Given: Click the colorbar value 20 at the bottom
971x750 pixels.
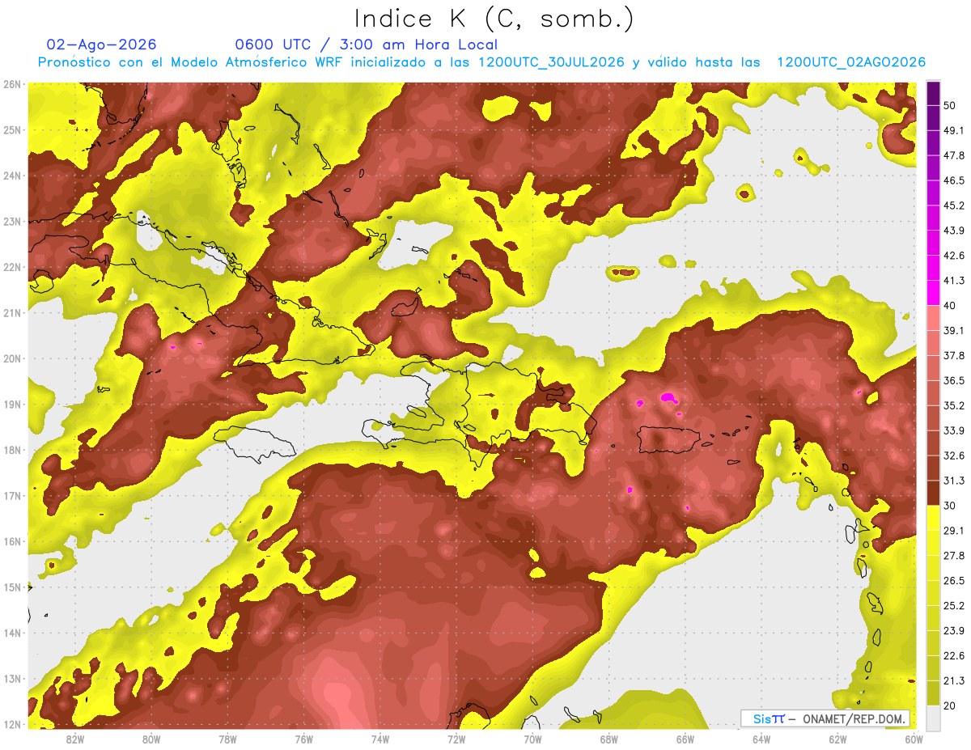Looking at the screenshot, I should 950,706.
